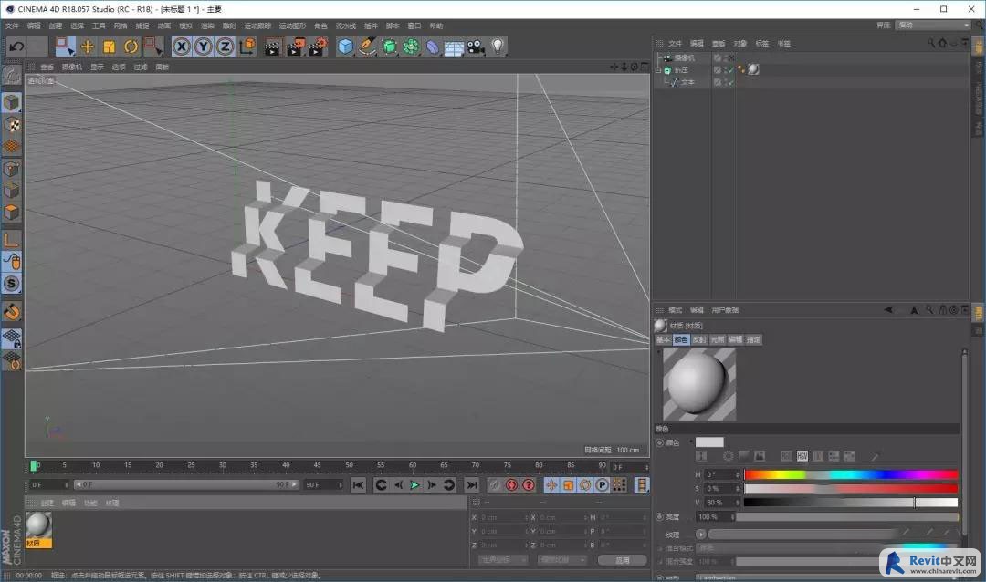Select the Move tool
986x582 pixels.
click(88, 47)
